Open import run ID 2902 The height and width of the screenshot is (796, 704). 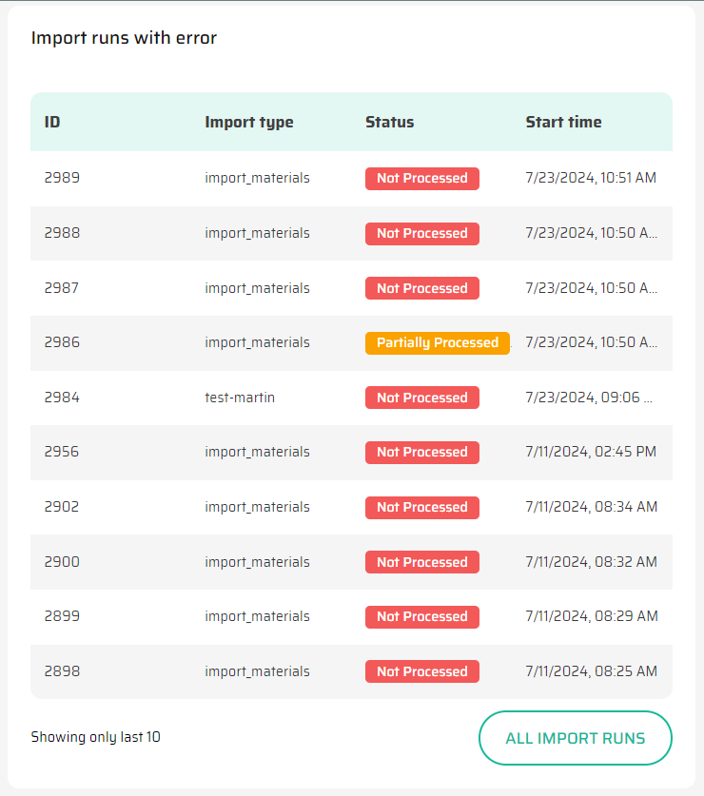(62, 507)
